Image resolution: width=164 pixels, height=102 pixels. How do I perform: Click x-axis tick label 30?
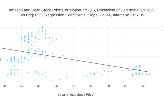tap(39, 86)
